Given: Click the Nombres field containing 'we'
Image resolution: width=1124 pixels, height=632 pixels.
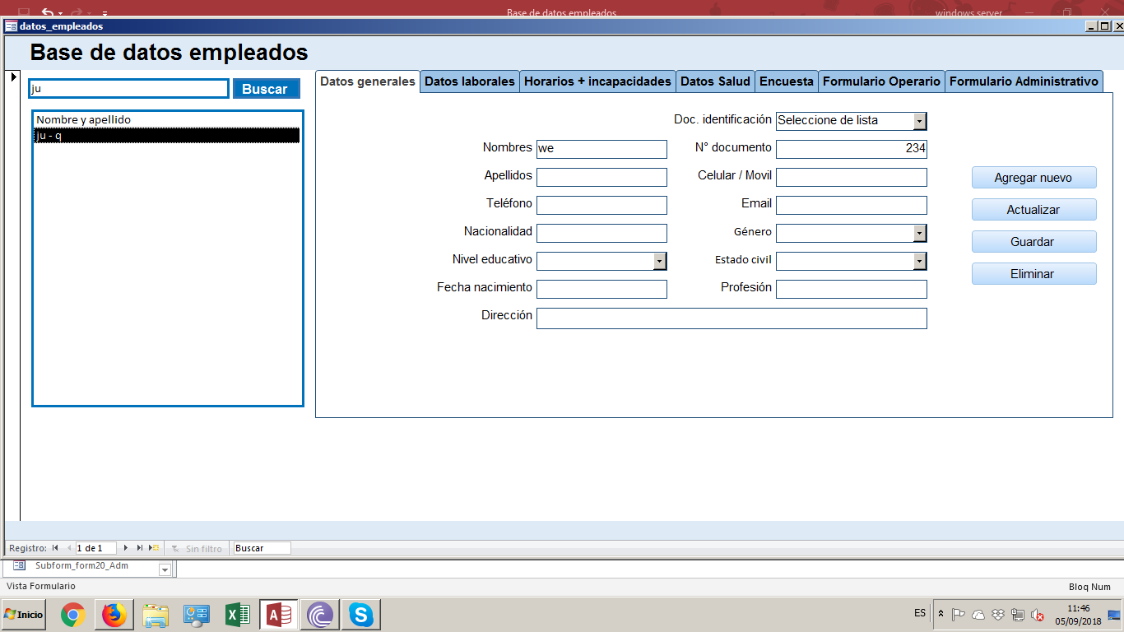Looking at the screenshot, I should 601,149.
